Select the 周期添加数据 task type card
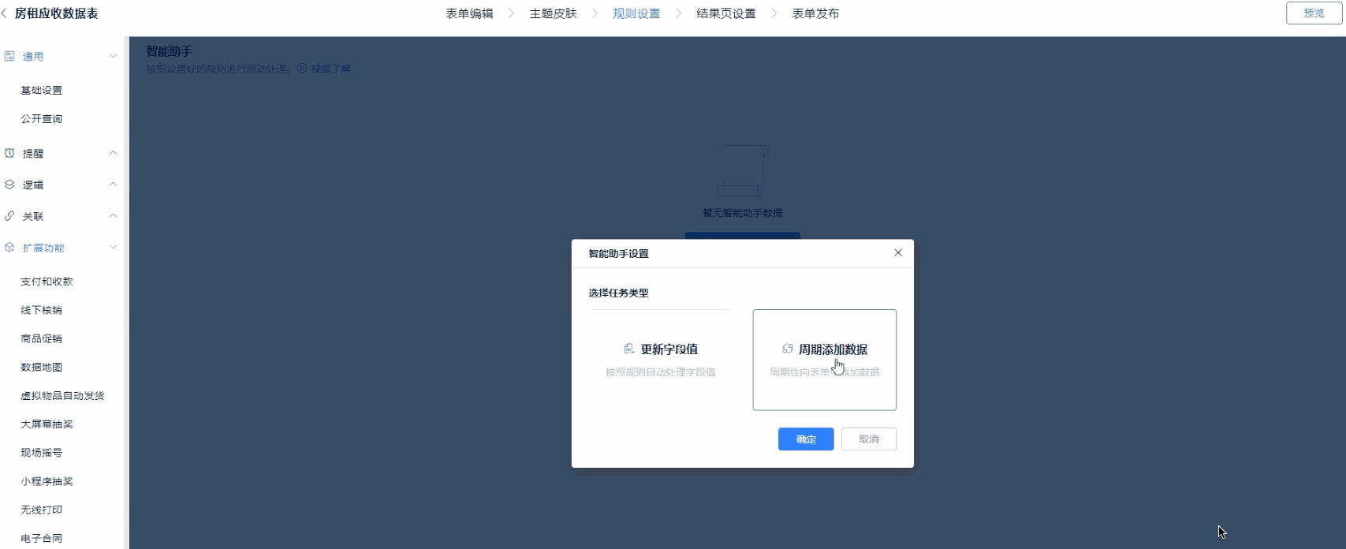The height and width of the screenshot is (549, 1346). click(x=824, y=360)
